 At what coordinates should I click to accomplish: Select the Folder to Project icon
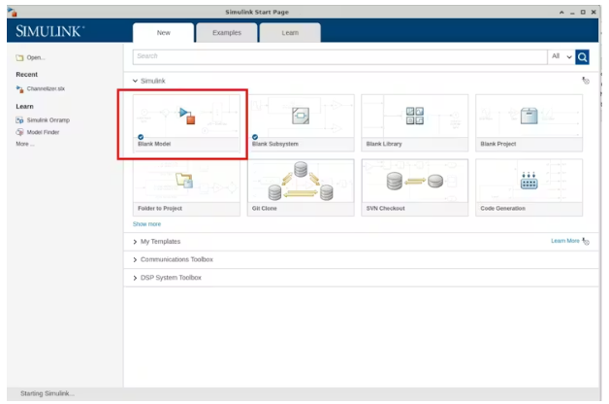coord(185,181)
